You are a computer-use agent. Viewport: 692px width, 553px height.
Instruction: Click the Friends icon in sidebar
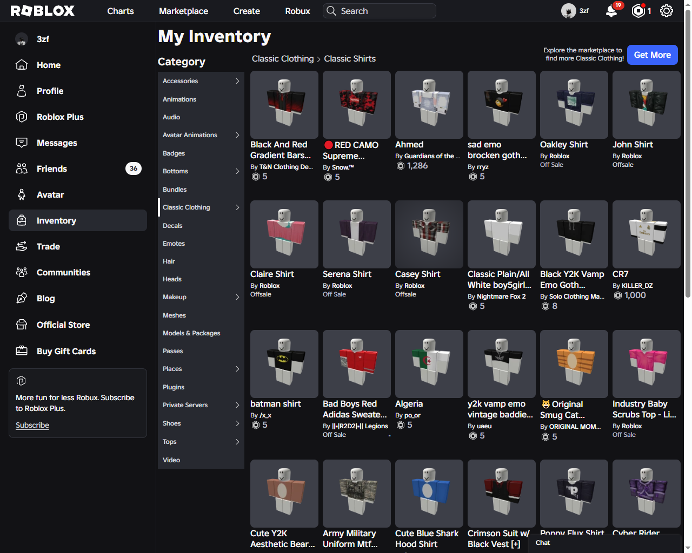[22, 168]
